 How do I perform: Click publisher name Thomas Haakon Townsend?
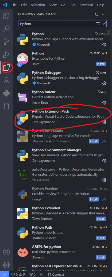pos(51,141)
